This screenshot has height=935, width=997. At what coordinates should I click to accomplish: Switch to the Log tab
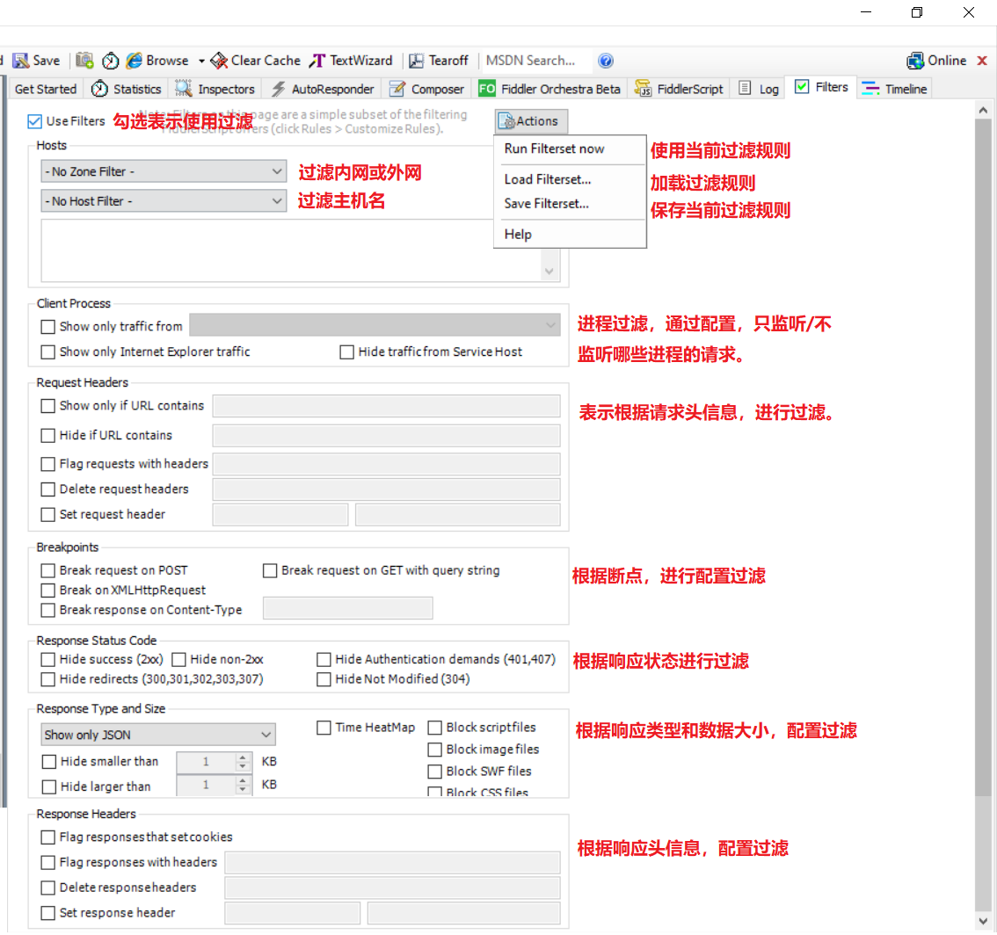759,89
